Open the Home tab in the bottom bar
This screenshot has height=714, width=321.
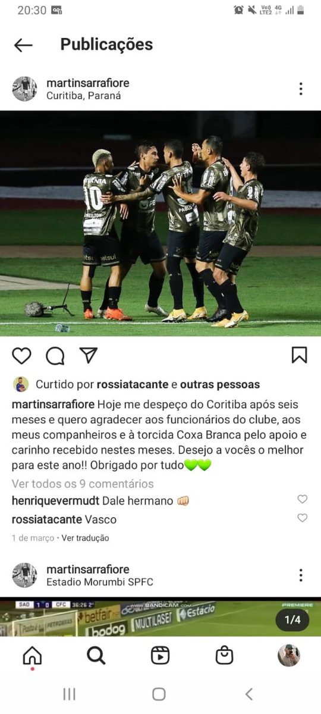click(32, 656)
